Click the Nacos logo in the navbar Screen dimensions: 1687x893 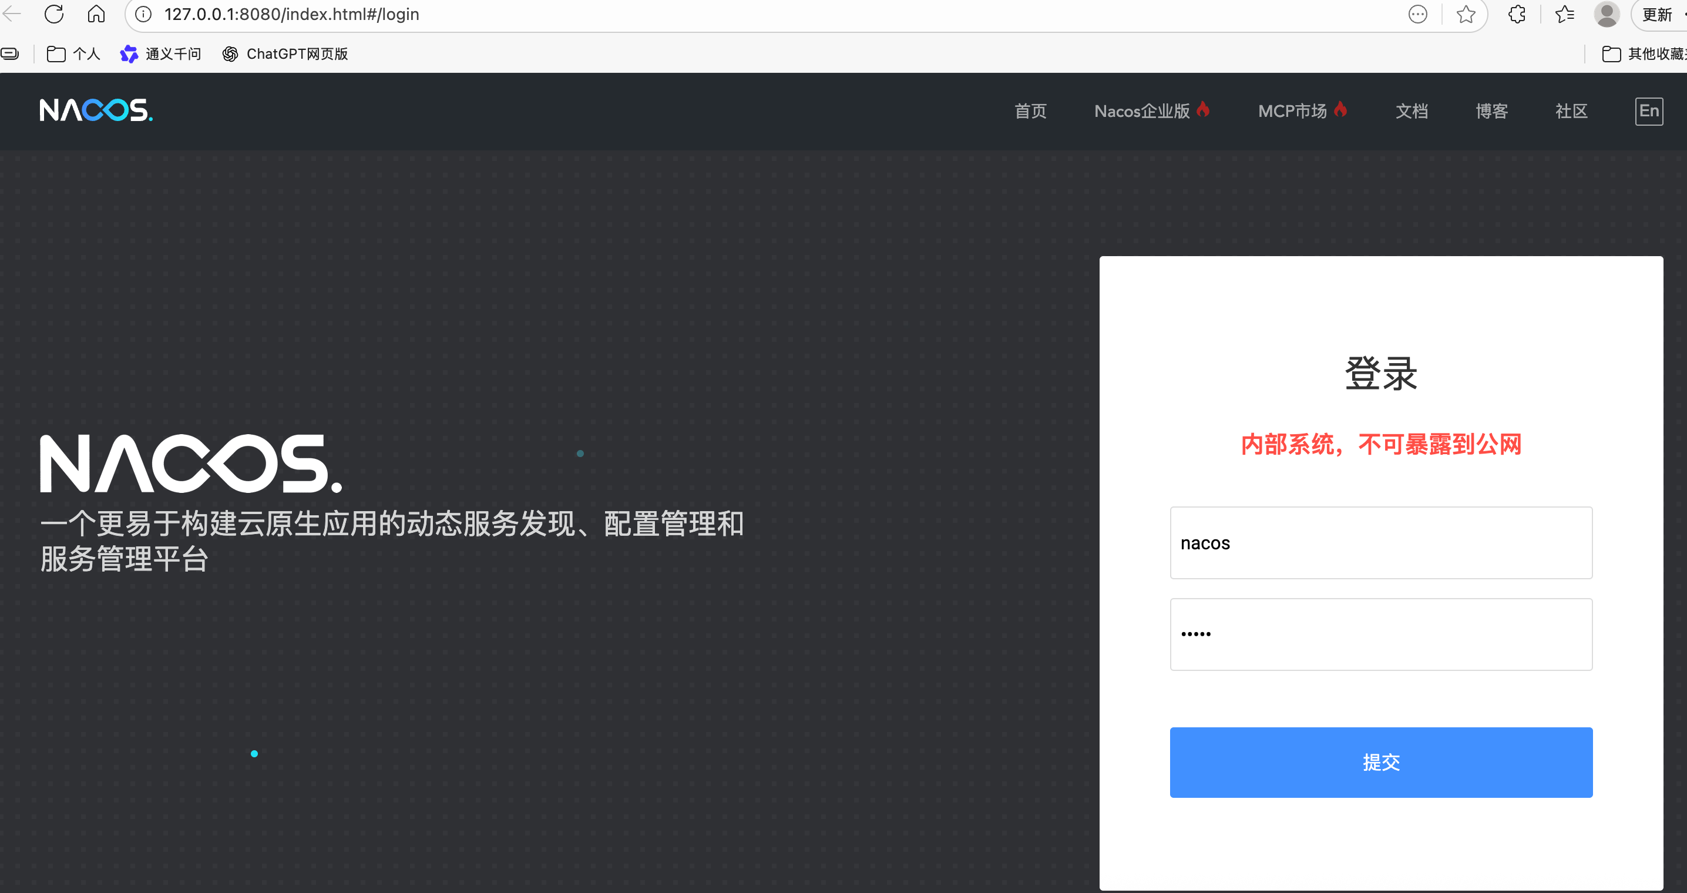tap(96, 110)
